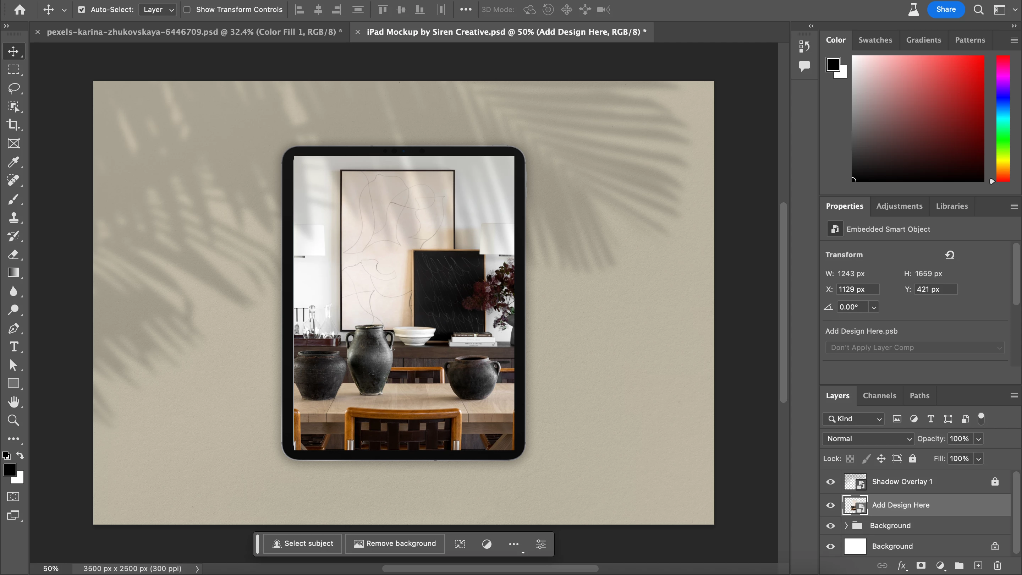Select the Lasso tool

tap(13, 88)
